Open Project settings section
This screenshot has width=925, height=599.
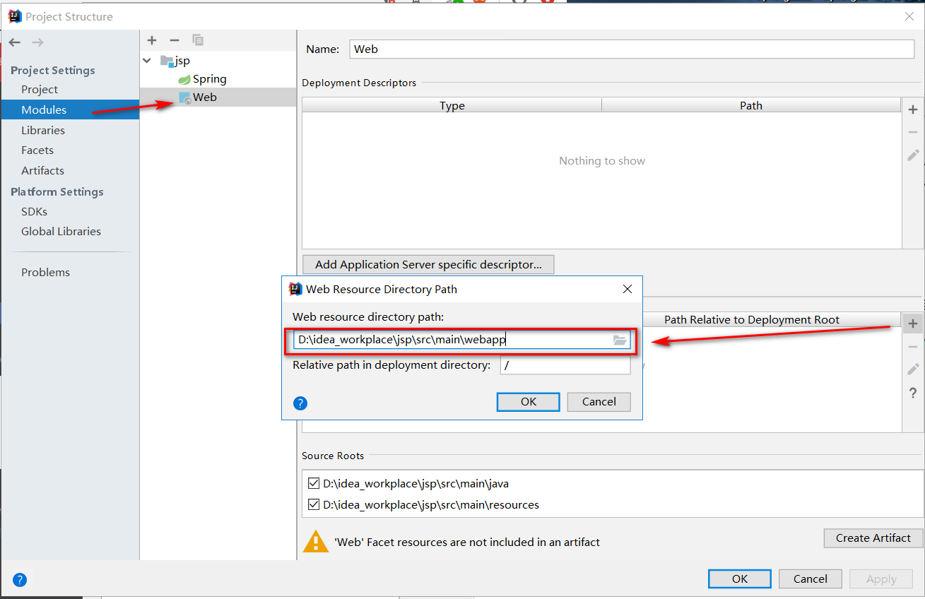(40, 89)
